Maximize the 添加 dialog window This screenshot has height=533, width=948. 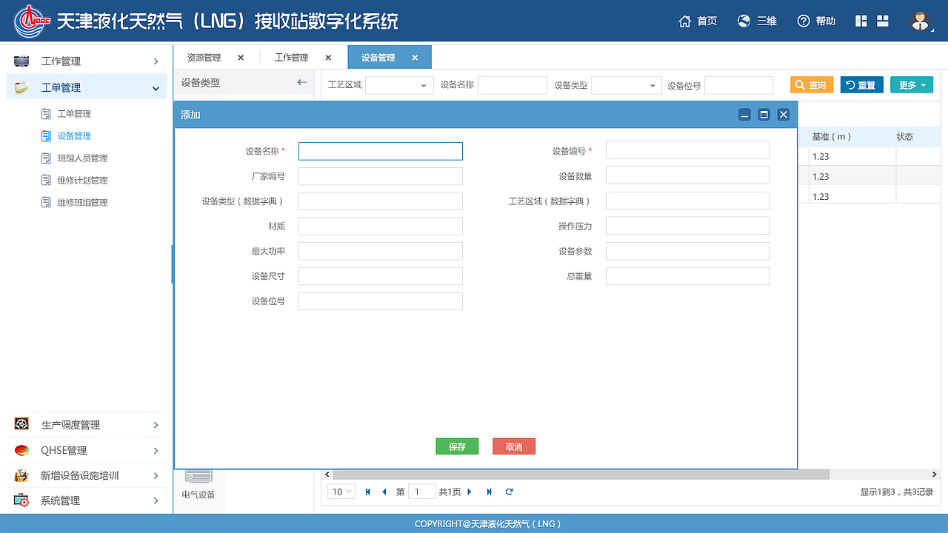[x=764, y=115]
